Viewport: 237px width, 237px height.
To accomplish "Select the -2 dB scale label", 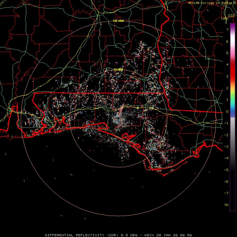I will pos(226,135).
